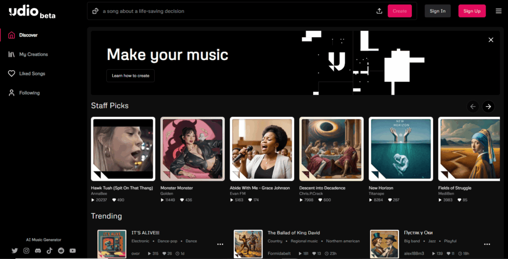
Task: Click the Sign Up button
Action: 472,11
